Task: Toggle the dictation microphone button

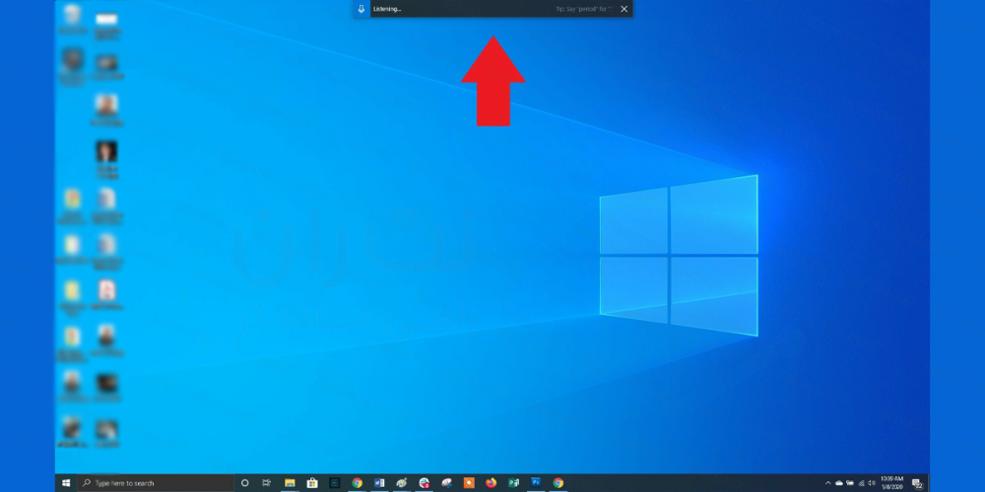Action: (361, 9)
